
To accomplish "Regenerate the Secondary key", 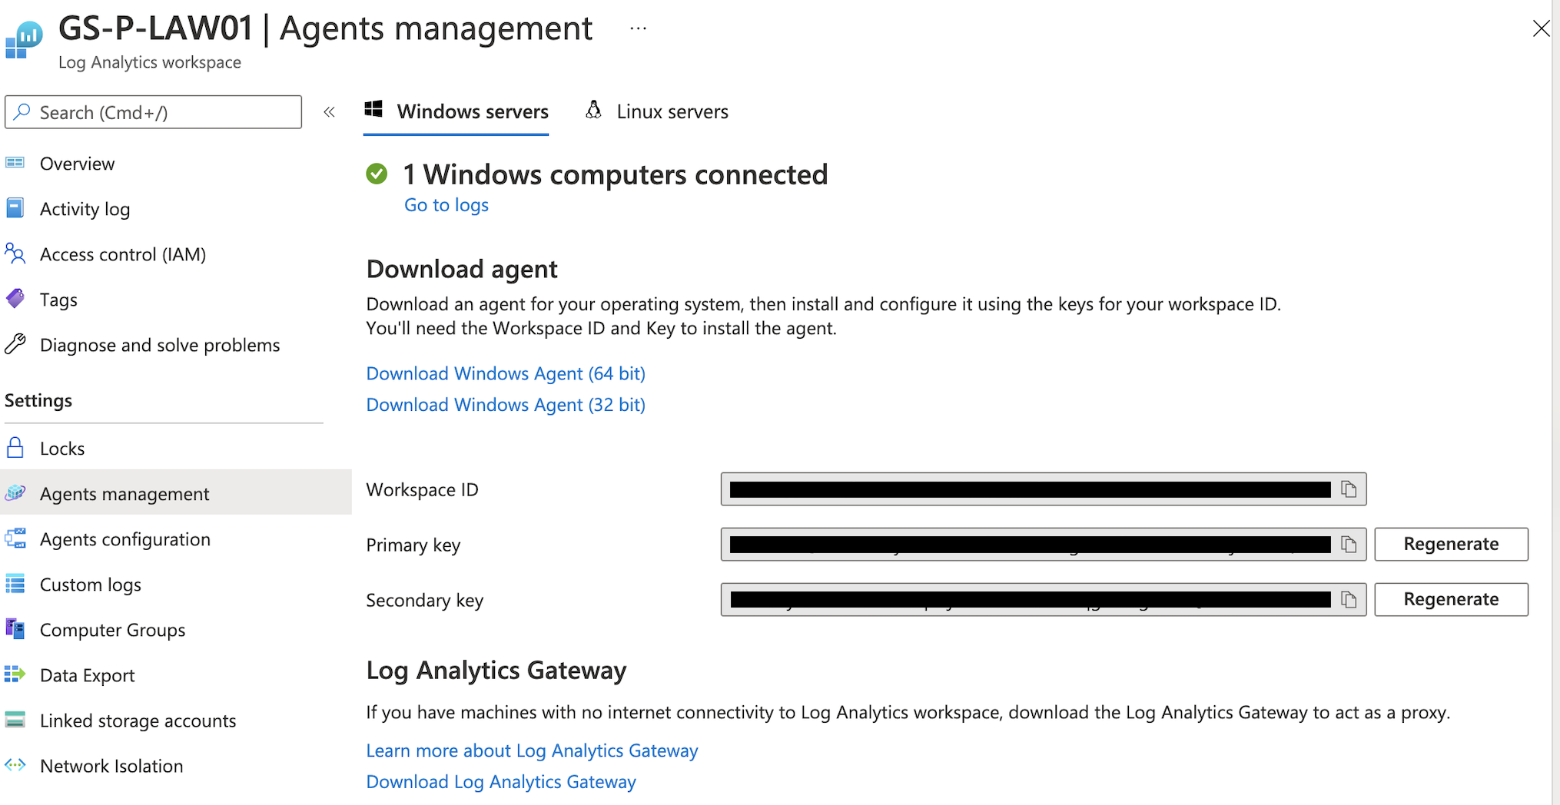I will [1451, 599].
